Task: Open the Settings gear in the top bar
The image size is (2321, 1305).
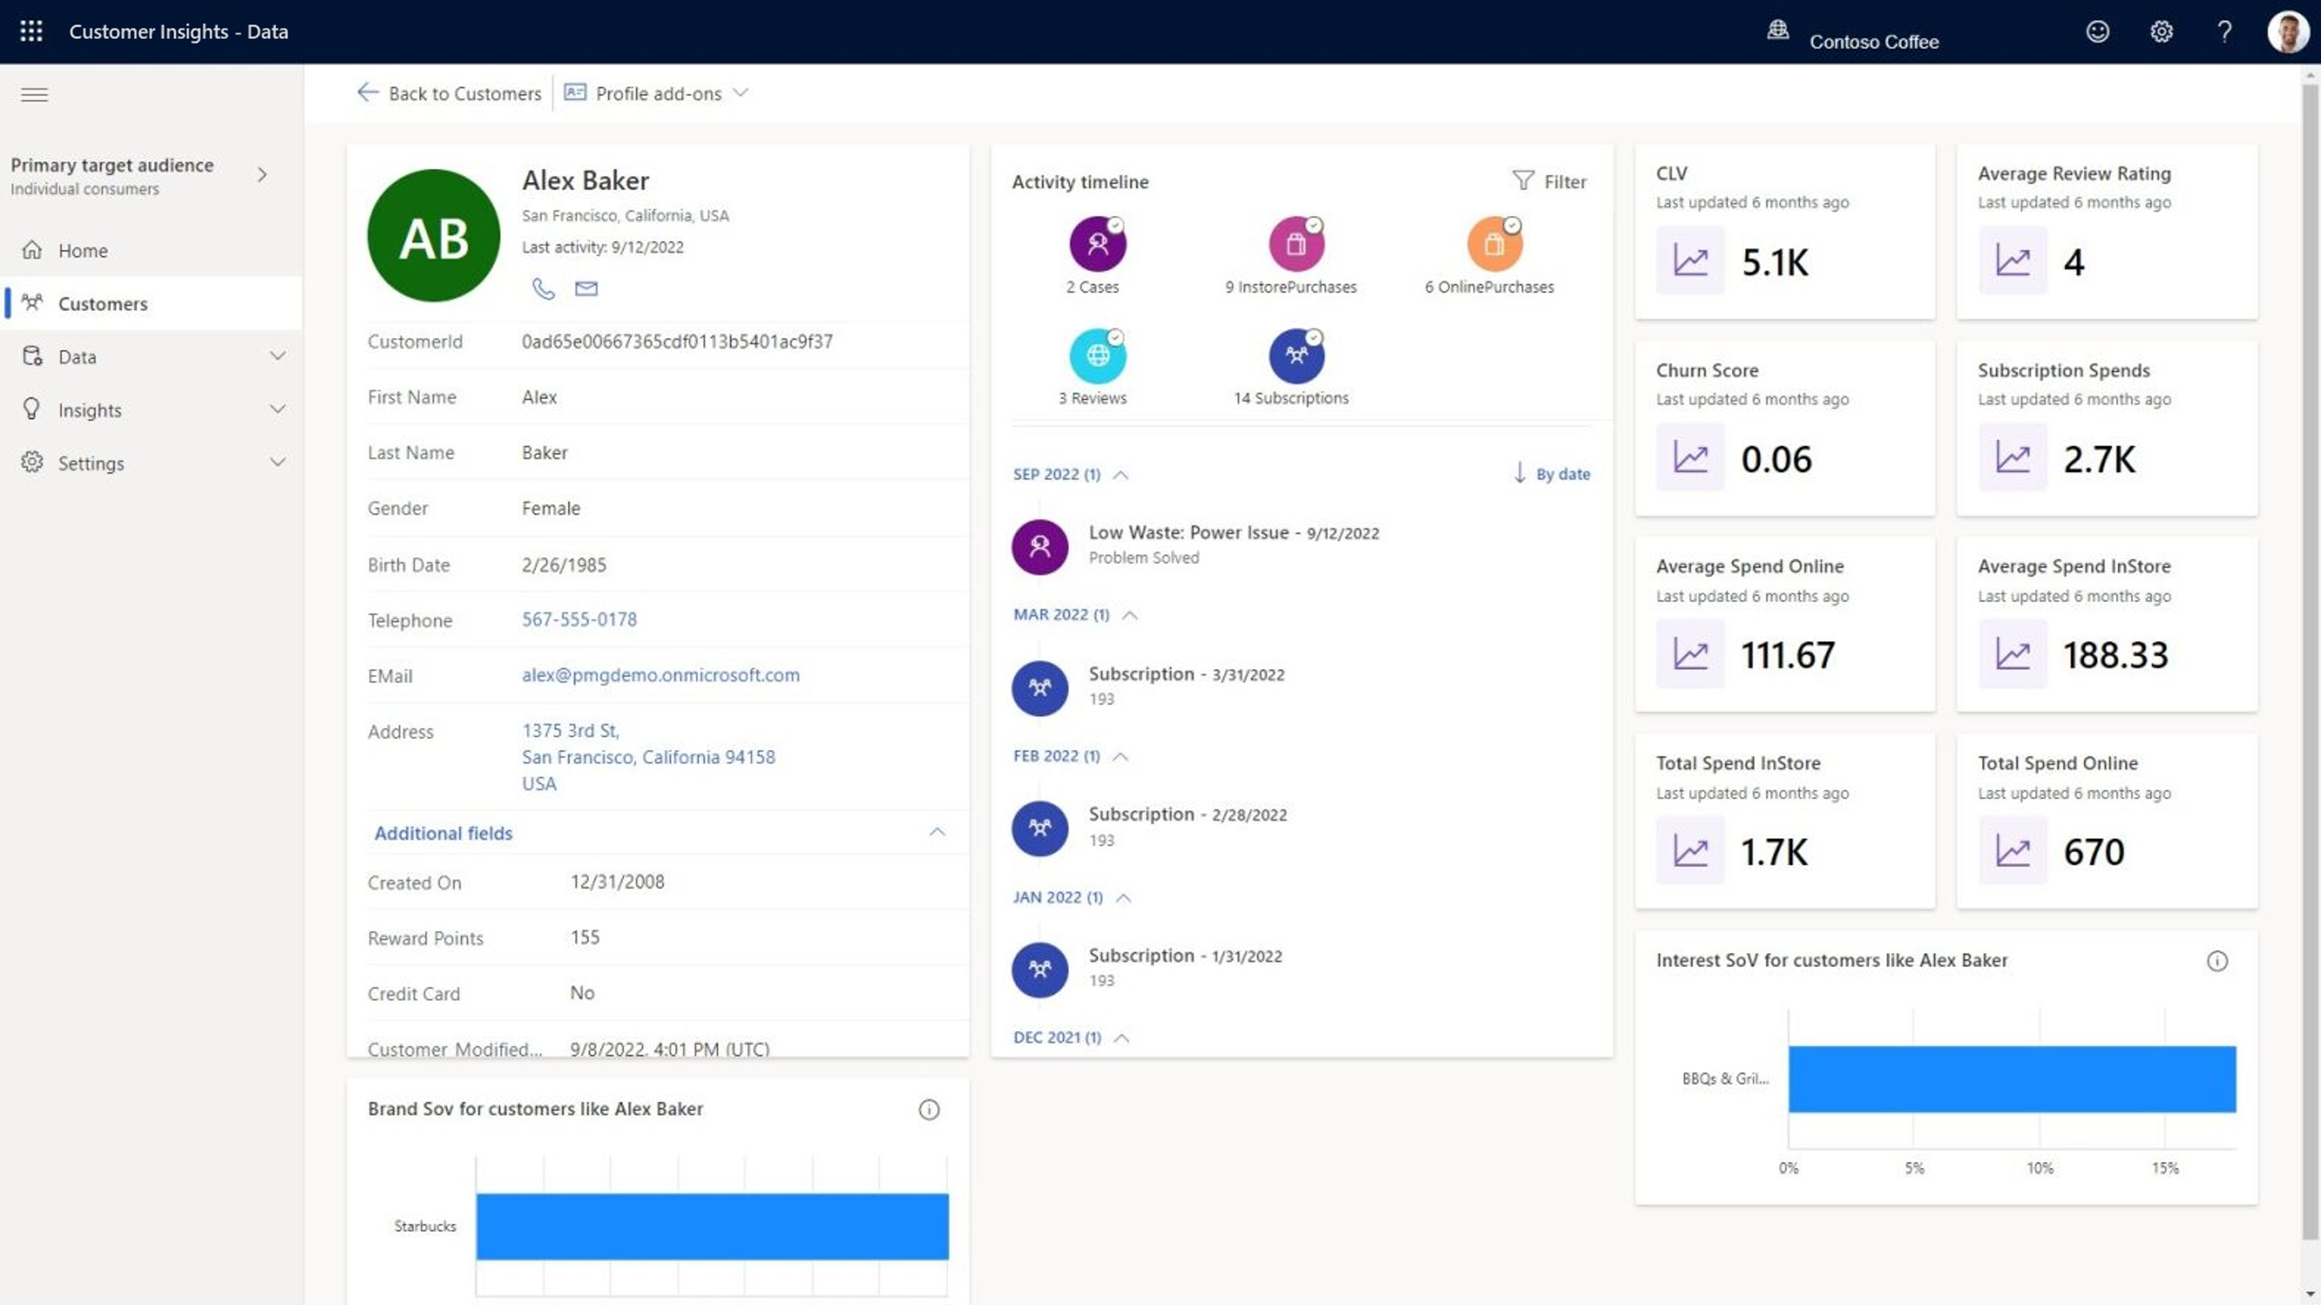Action: click(2161, 32)
